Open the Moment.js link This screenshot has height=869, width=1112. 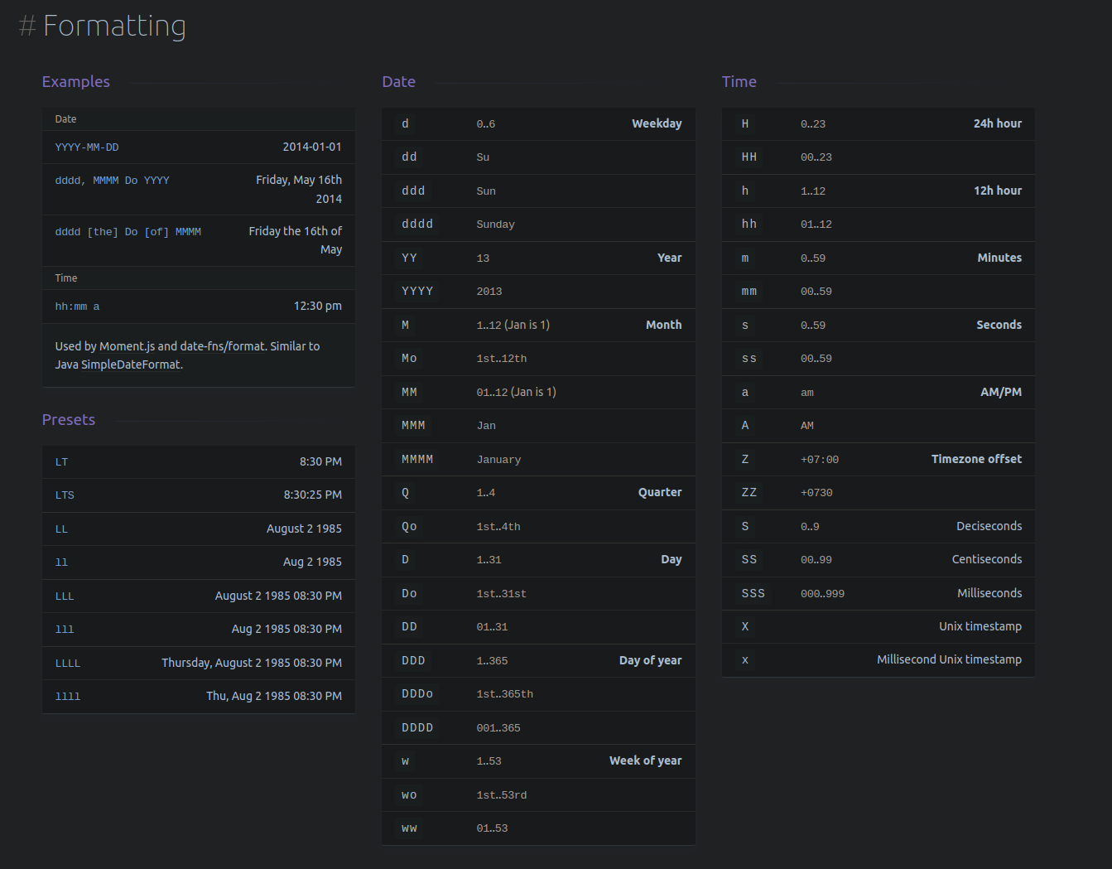pyautogui.click(x=127, y=346)
